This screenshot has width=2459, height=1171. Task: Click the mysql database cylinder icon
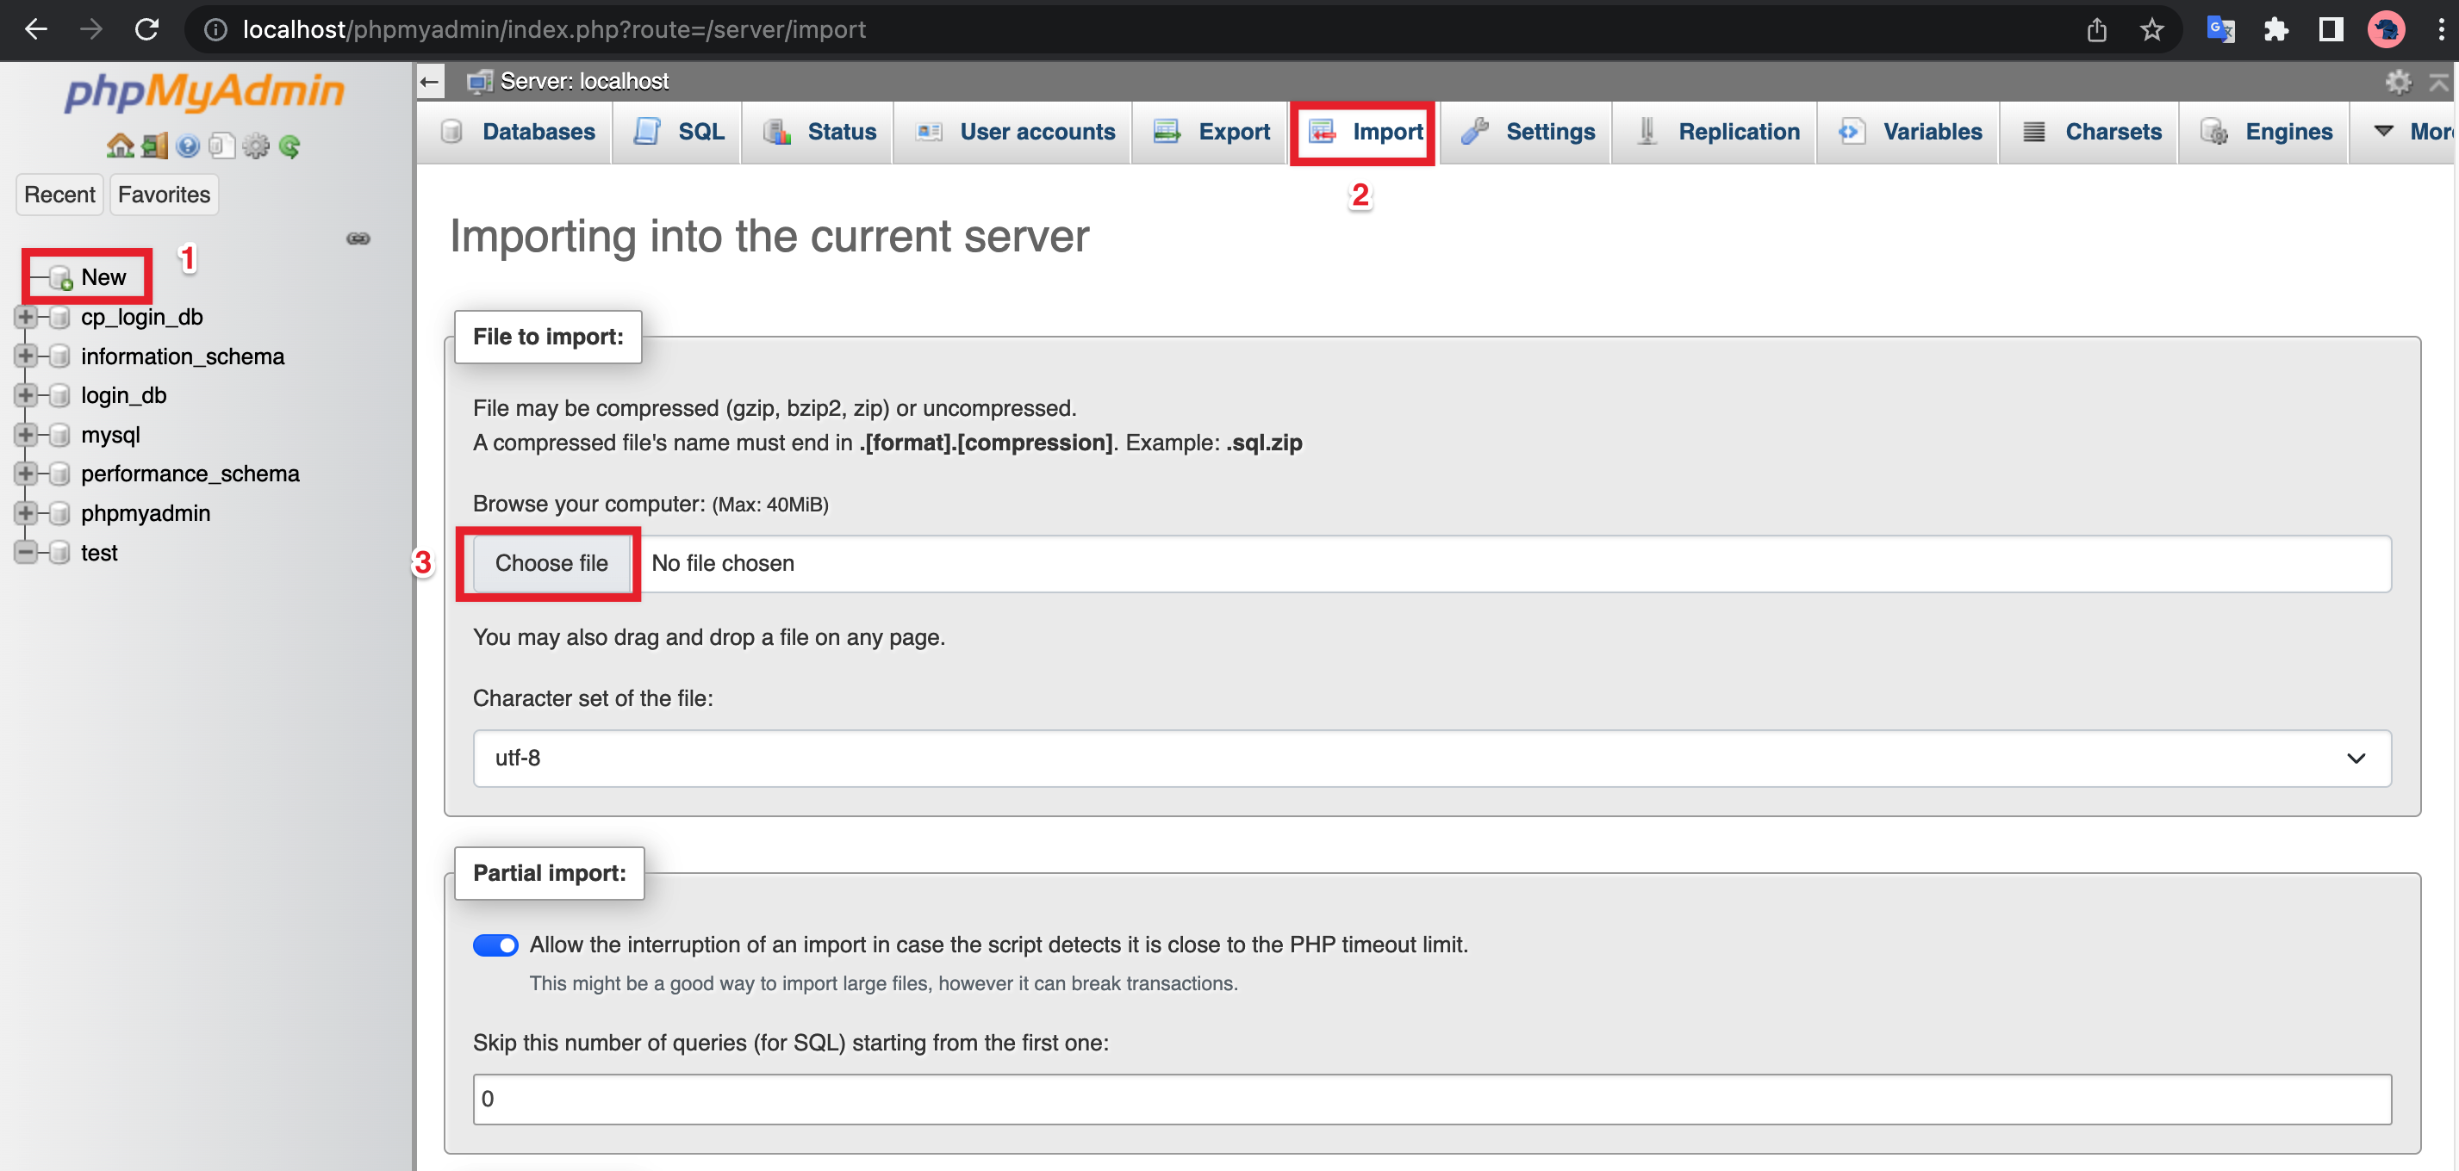[x=59, y=435]
